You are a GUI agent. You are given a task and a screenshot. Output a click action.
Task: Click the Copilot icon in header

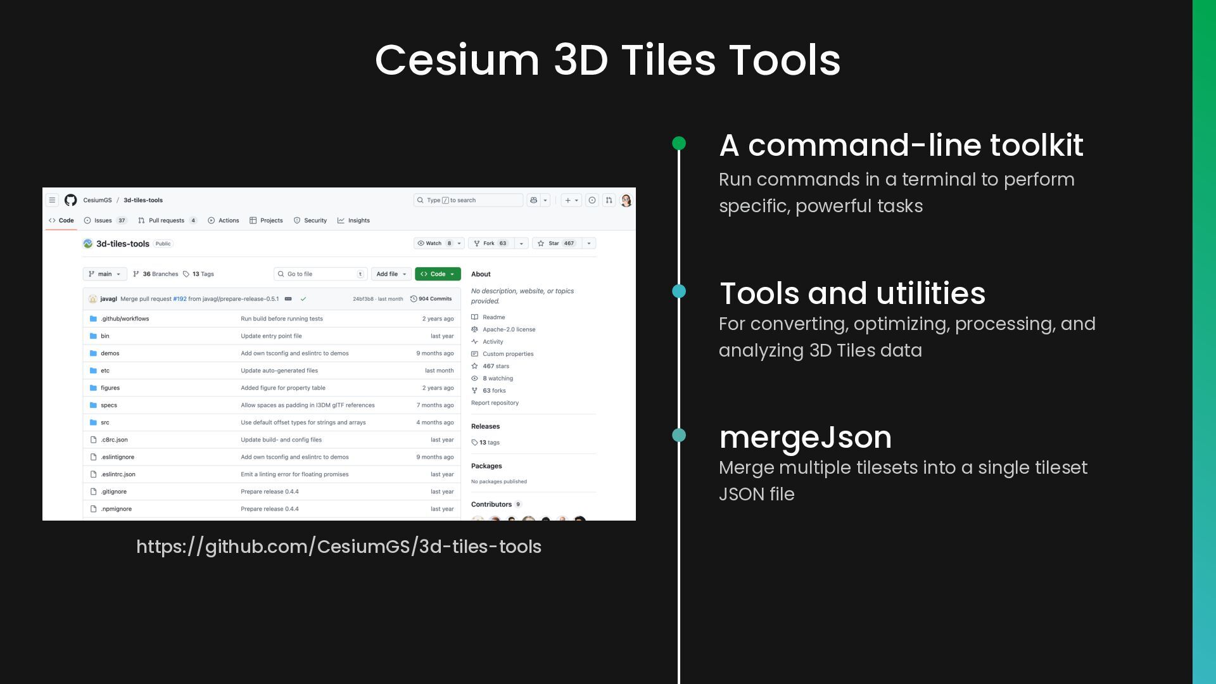534,200
